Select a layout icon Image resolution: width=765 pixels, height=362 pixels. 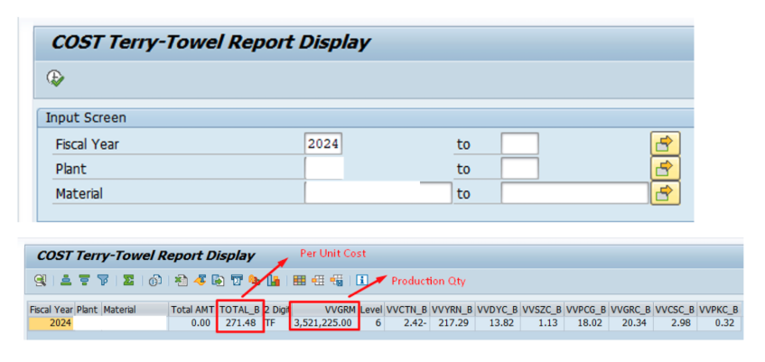pyautogui.click(x=318, y=280)
